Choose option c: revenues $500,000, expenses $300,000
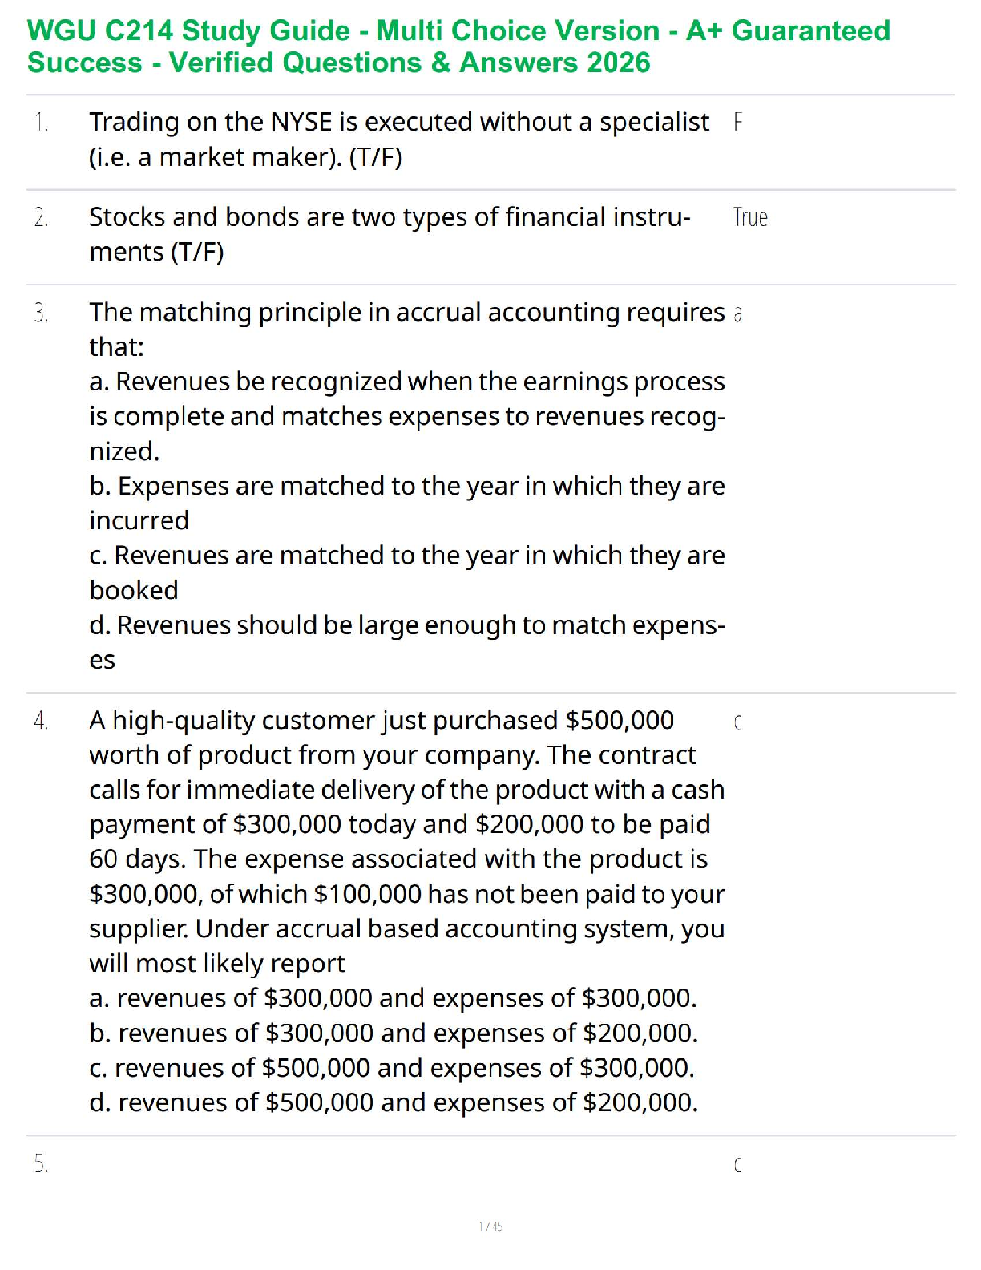This screenshot has width=981, height=1270. pyautogui.click(x=392, y=1068)
